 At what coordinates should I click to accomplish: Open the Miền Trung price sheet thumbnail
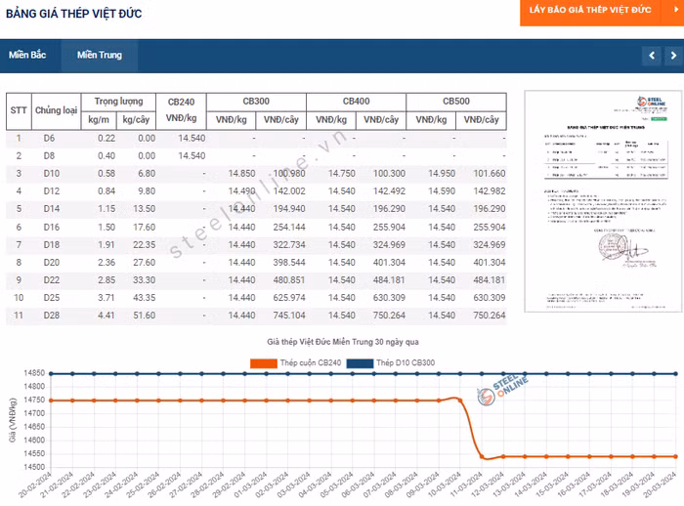[x=599, y=202]
